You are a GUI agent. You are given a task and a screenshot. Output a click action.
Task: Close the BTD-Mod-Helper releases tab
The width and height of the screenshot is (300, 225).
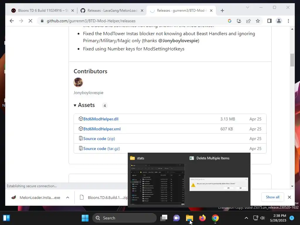[x=211, y=11]
